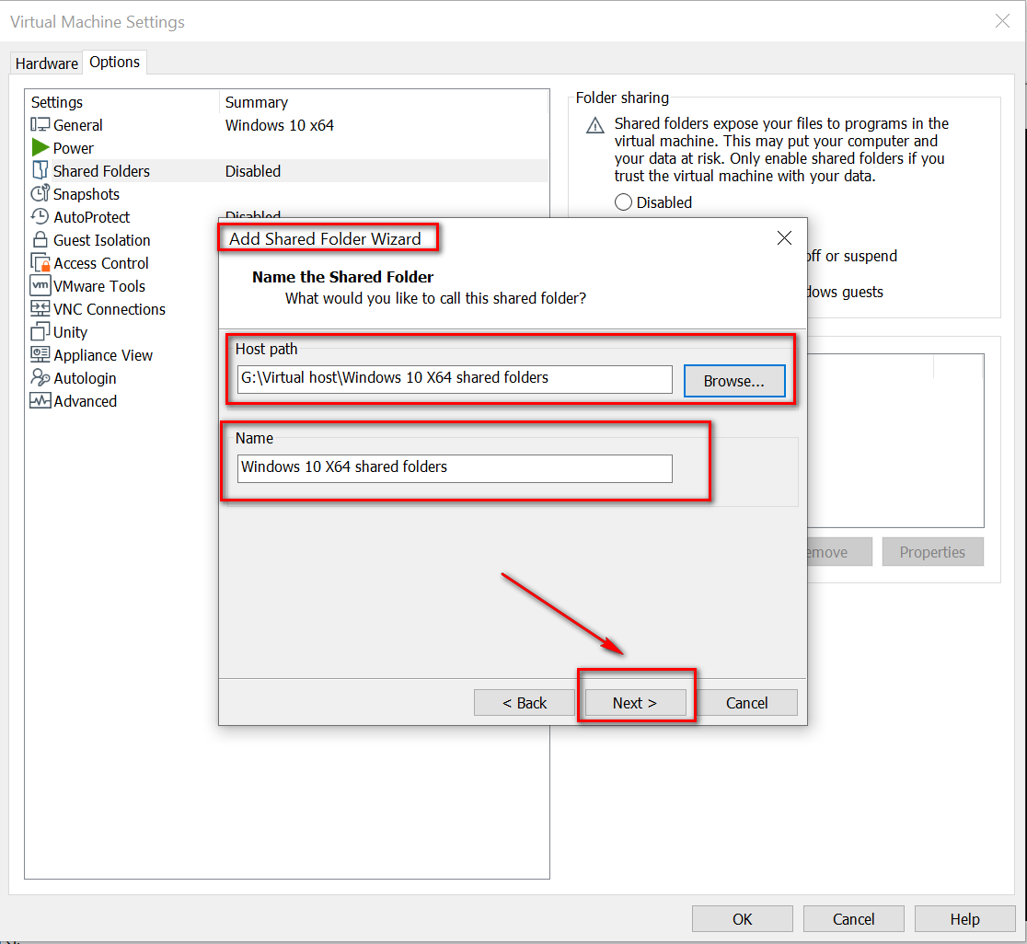
Task: Click the Autologin user icon
Action: click(x=40, y=377)
